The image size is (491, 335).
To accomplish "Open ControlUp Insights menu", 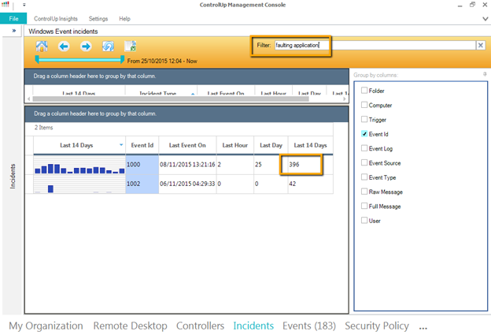I will tap(56, 19).
